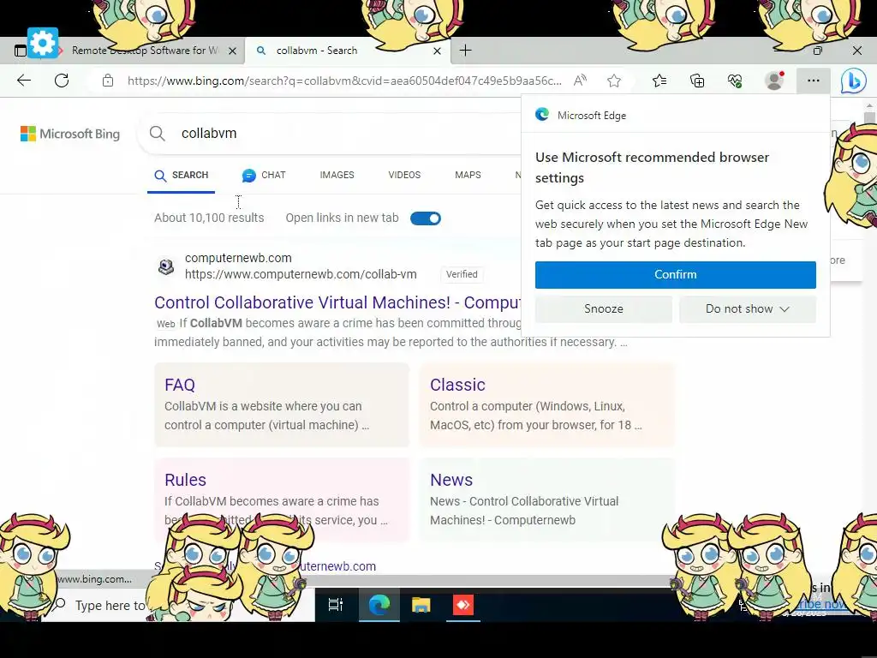Click the computernewb.com domain text
Screen dimensions: 877x658
[238, 258]
